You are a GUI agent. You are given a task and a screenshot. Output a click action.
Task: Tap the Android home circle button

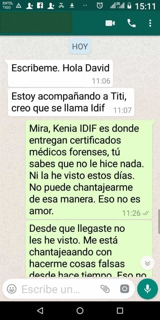click(x=80, y=311)
